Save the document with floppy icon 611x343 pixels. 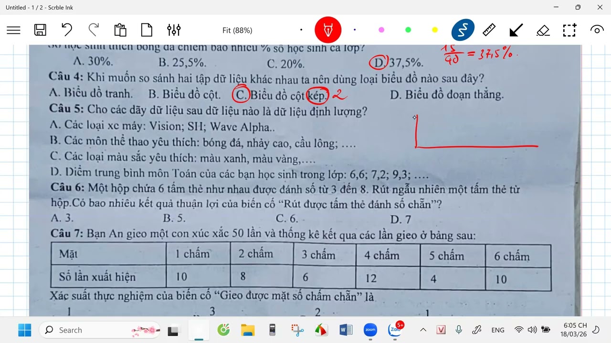pos(40,30)
